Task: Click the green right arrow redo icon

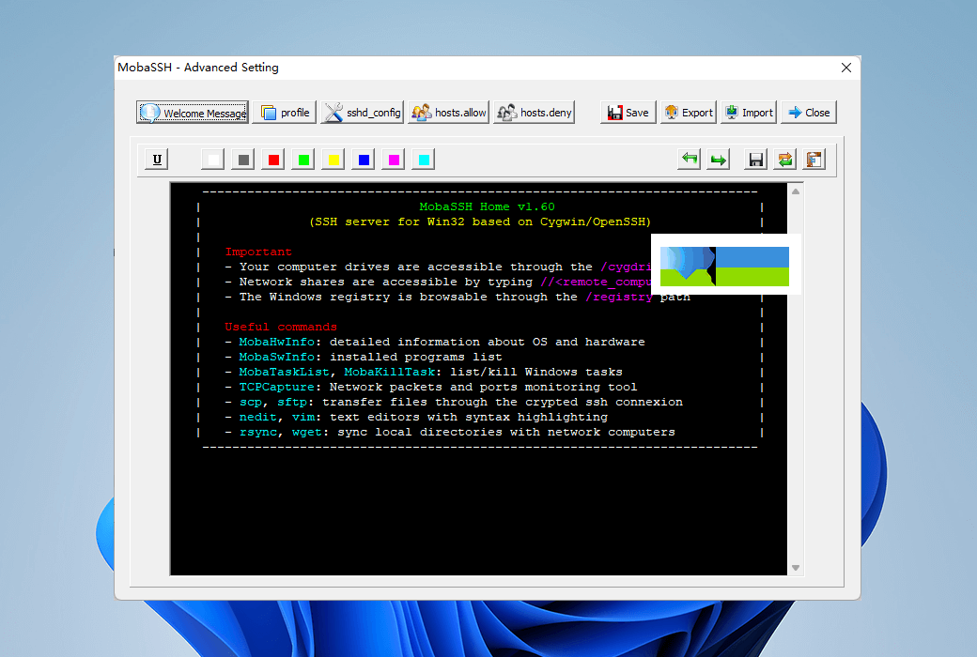Action: pos(719,160)
